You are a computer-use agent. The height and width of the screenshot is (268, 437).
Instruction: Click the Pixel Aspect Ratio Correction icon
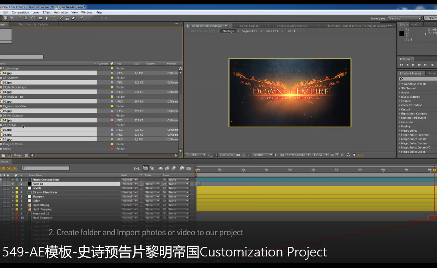332,155
